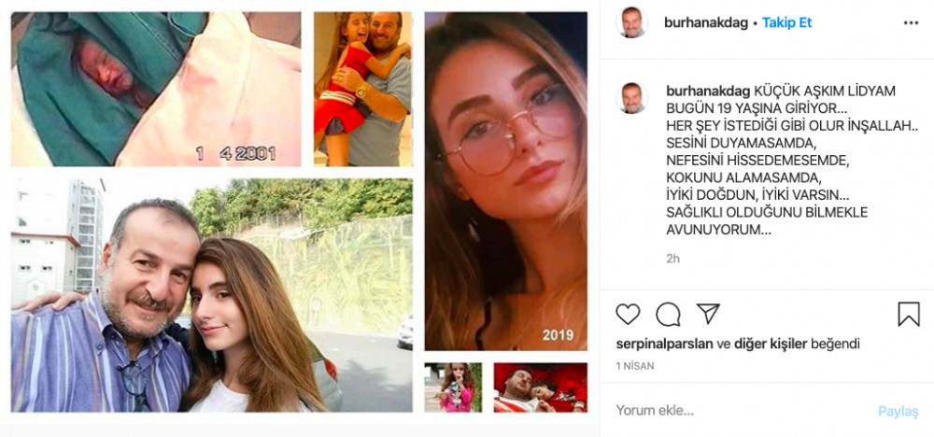The width and height of the screenshot is (934, 437).
Task: Click the 2h caption timestamp
Action: coord(673,259)
